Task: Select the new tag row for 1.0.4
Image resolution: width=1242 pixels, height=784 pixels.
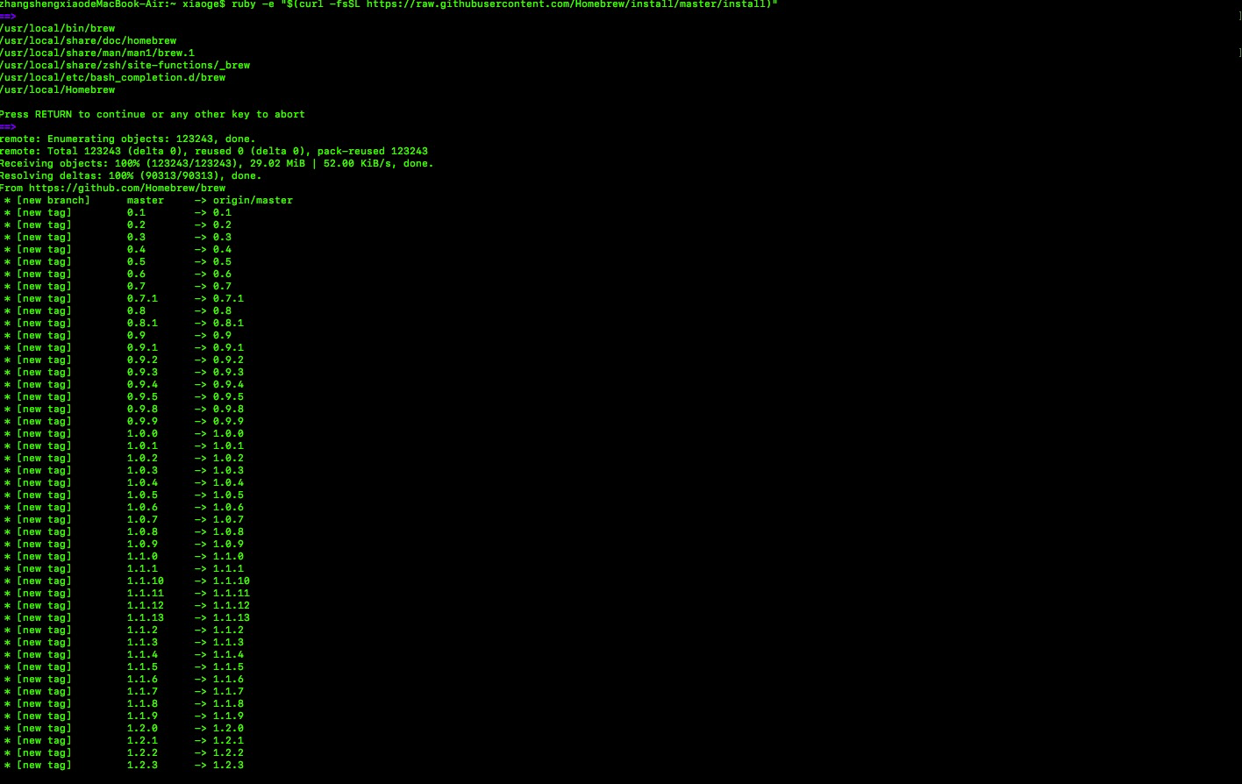Action: click(124, 482)
